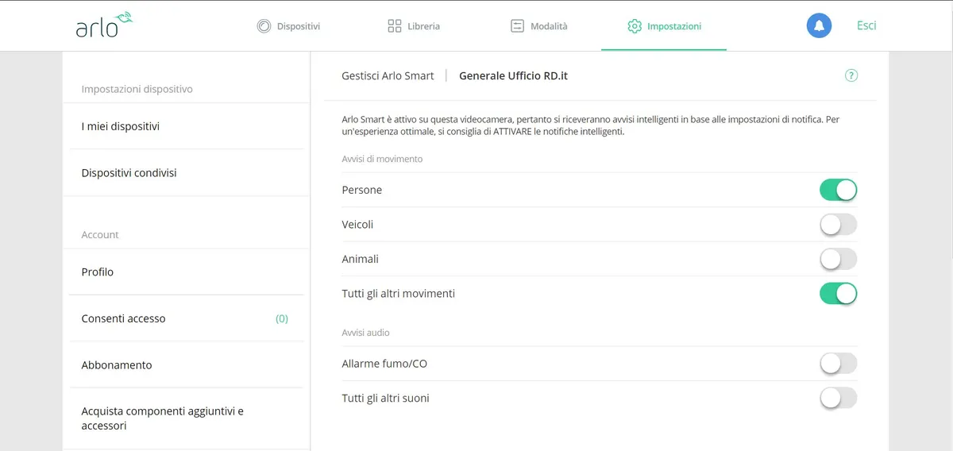953x451 pixels.
Task: Click the Gestisci Arlo Smart breadcrumb
Action: point(388,75)
